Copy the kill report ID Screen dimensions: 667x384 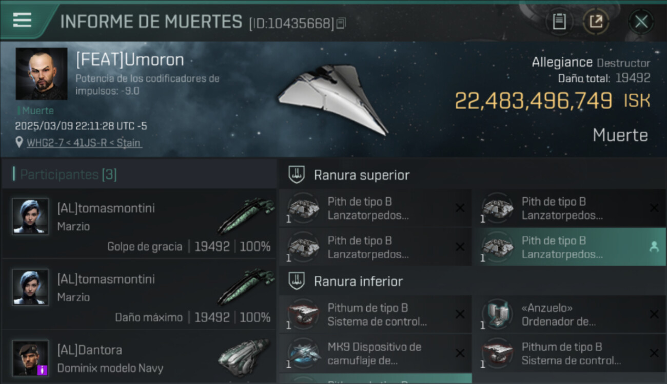341,23
